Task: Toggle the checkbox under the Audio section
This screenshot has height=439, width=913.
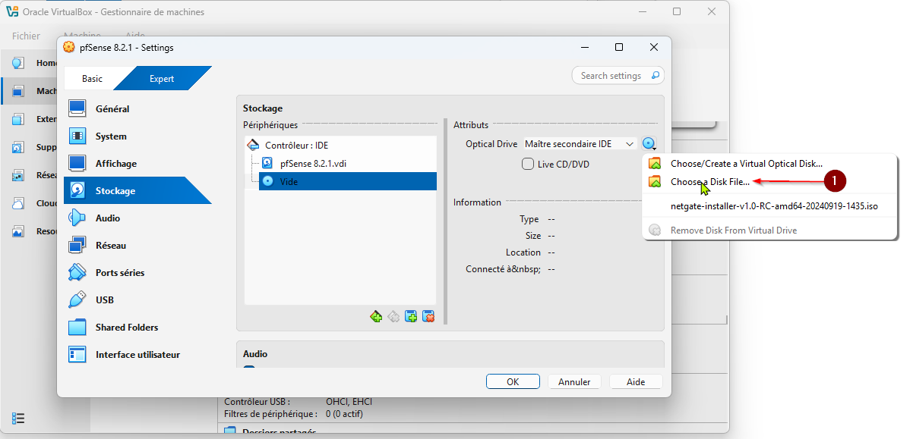Action: point(248,370)
